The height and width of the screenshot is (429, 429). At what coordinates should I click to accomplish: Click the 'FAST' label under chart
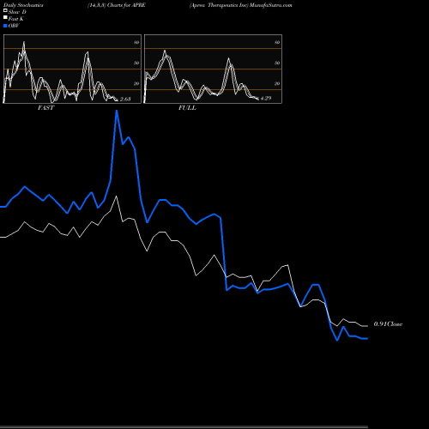[x=46, y=108]
